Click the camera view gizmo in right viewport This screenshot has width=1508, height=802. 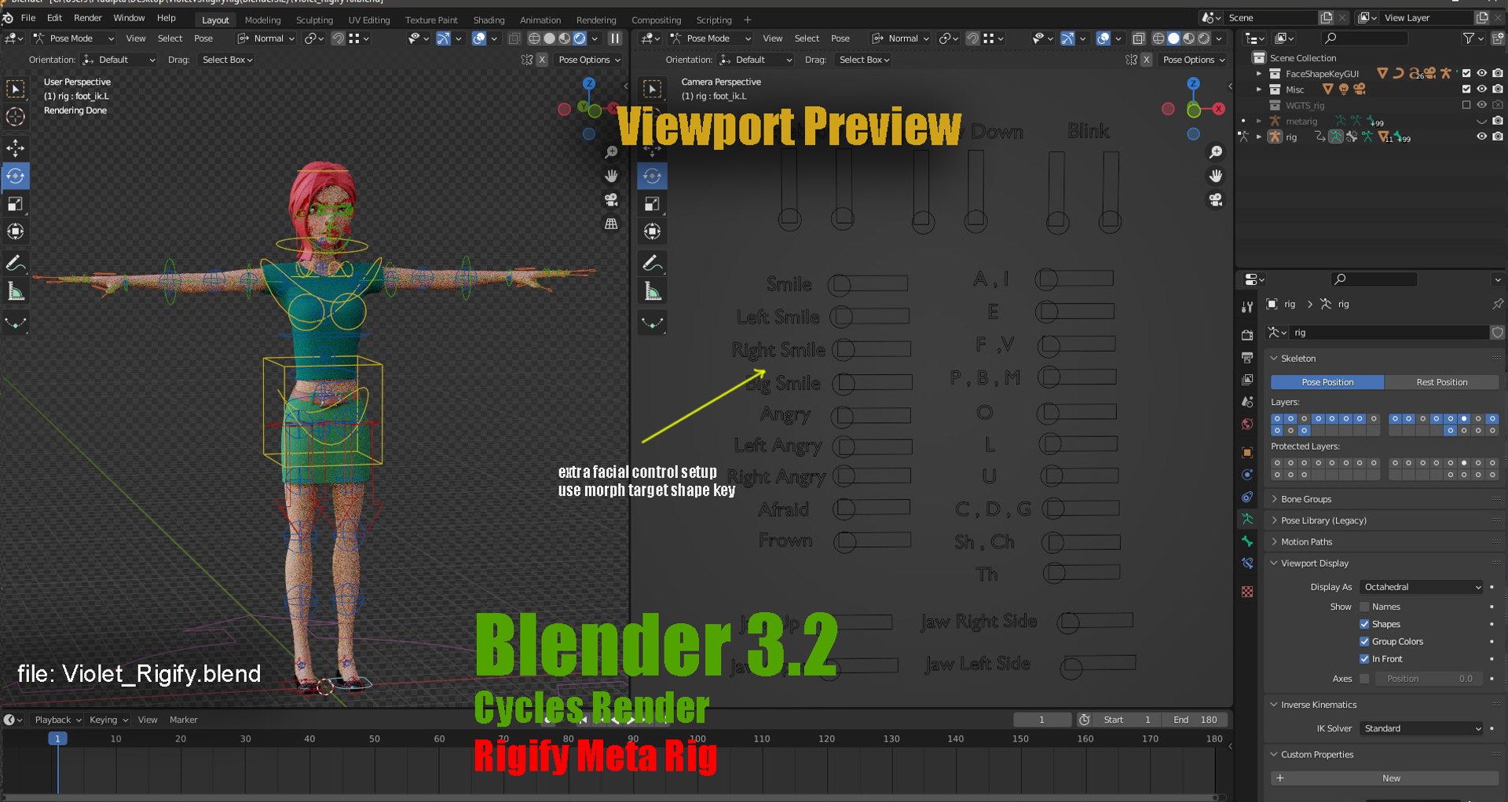coord(1216,200)
